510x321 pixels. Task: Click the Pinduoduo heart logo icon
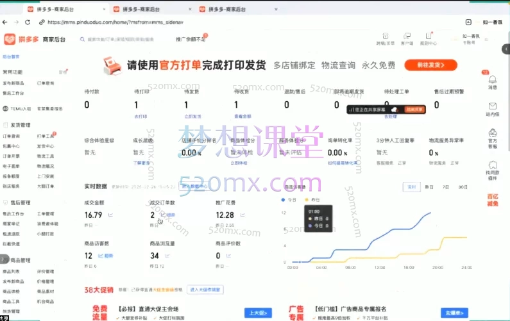pos(10,39)
